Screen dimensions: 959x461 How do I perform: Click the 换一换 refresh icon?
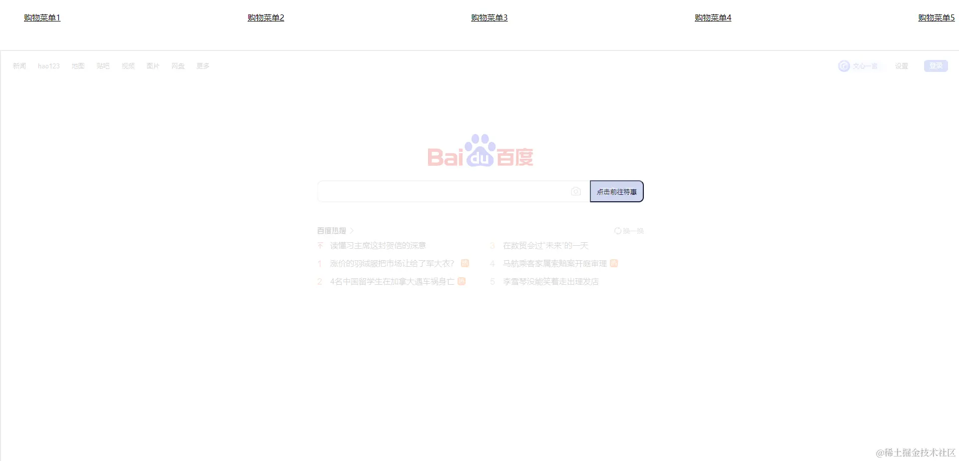618,231
